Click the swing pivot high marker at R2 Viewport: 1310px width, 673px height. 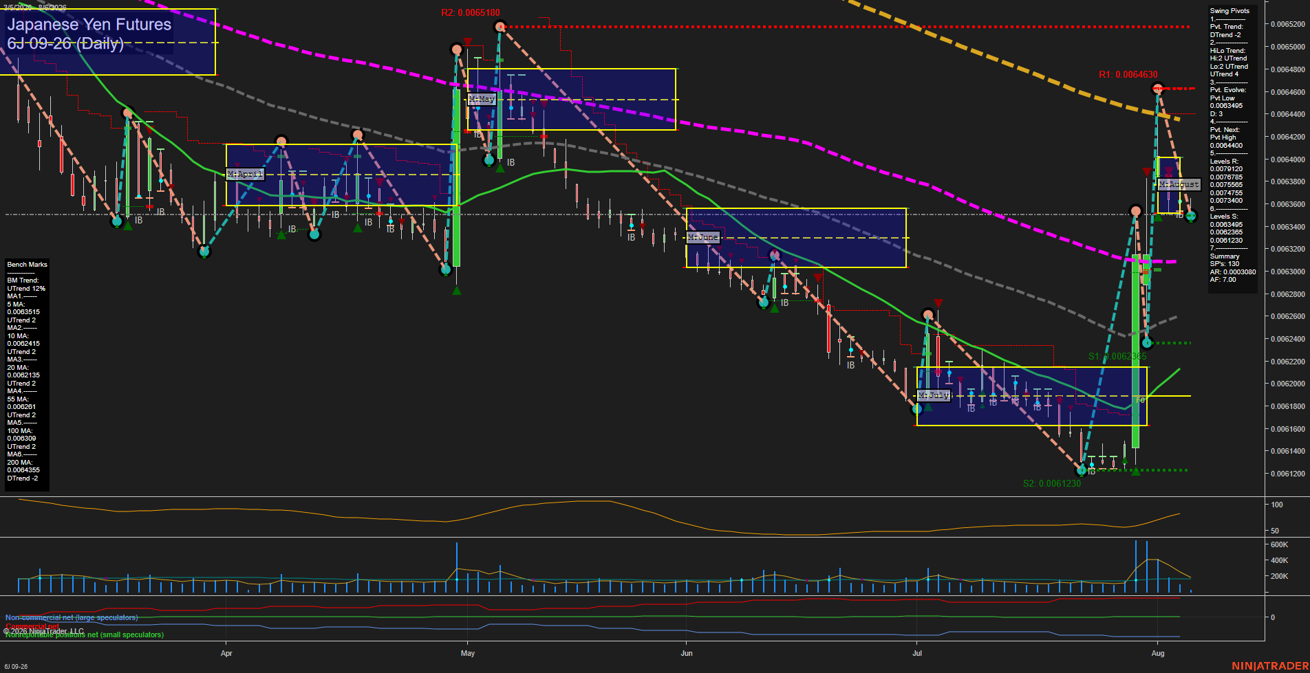[500, 27]
